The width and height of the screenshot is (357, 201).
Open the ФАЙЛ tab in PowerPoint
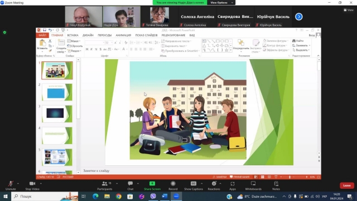coord(42,35)
